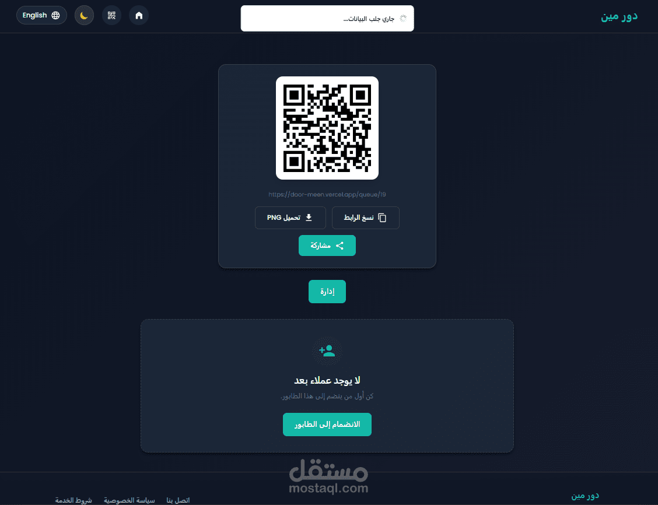Open اتصل بنا footer link

tap(178, 500)
